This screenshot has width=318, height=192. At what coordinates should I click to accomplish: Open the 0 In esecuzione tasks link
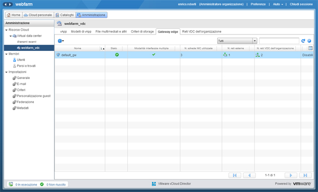point(26,185)
